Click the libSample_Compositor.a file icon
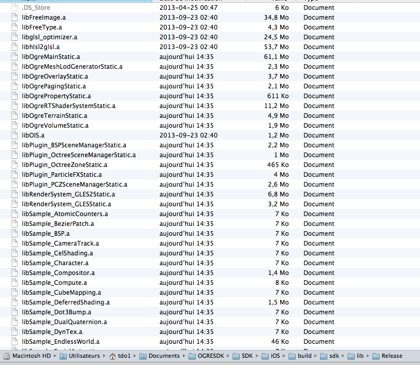 click(x=15, y=273)
